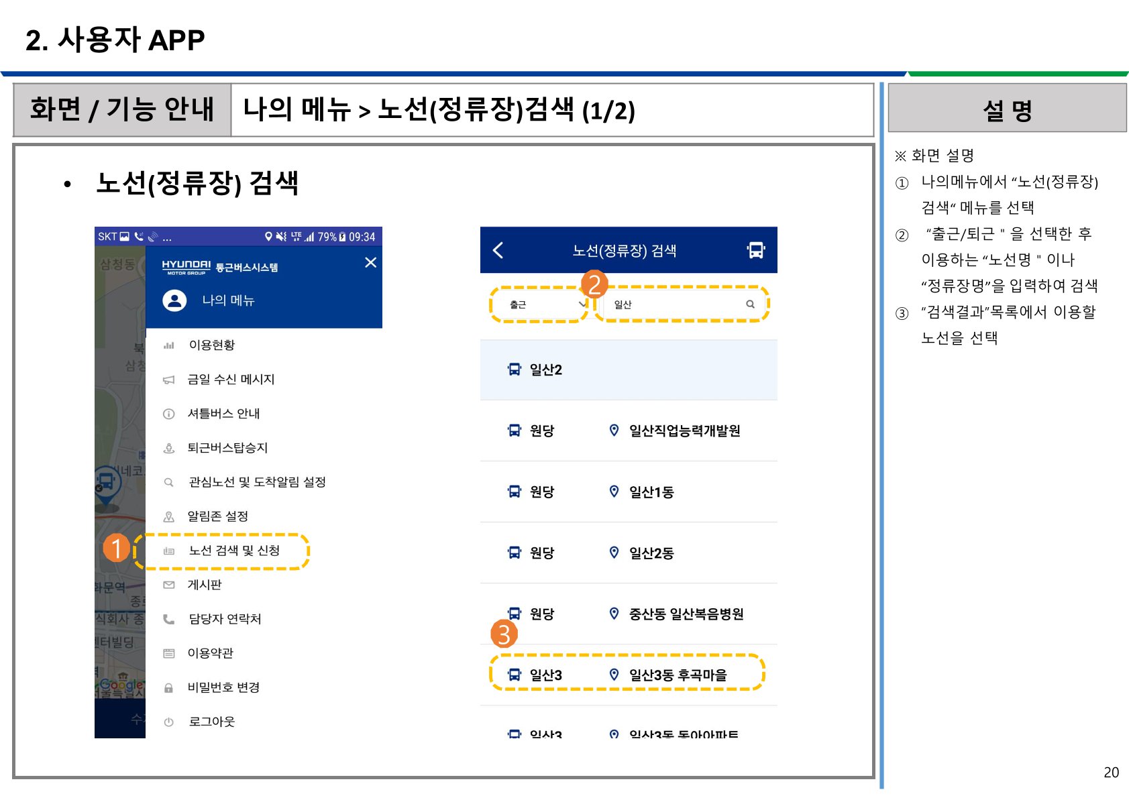Click the info icon beside 셔틀버스 안내
This screenshot has height=798, width=1129.
click(x=169, y=414)
